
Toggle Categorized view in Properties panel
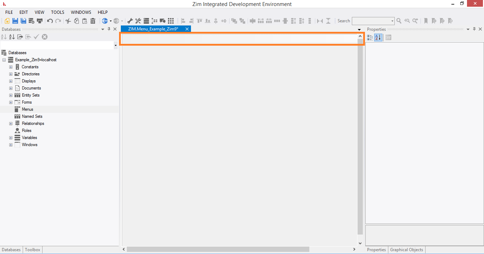tap(370, 37)
